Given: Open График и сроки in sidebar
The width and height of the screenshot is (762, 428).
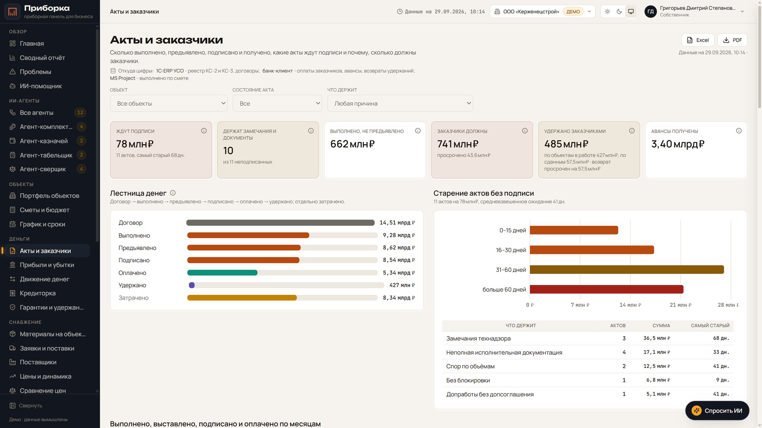Looking at the screenshot, I should click(48, 224).
